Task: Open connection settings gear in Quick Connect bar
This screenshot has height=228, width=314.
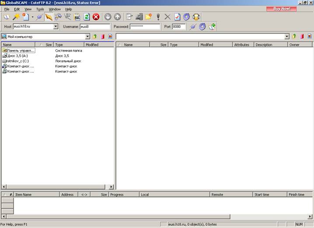Action: pyautogui.click(x=202, y=27)
